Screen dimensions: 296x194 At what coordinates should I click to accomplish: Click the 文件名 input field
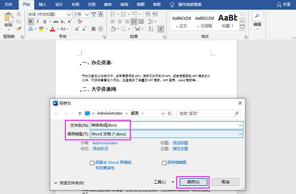[166, 125]
